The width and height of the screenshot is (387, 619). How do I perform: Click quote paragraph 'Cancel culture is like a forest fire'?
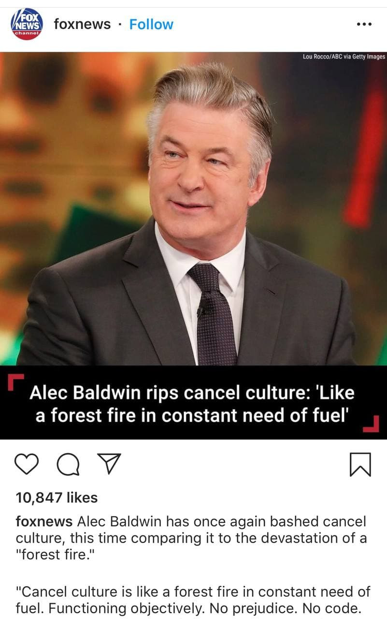point(193,599)
